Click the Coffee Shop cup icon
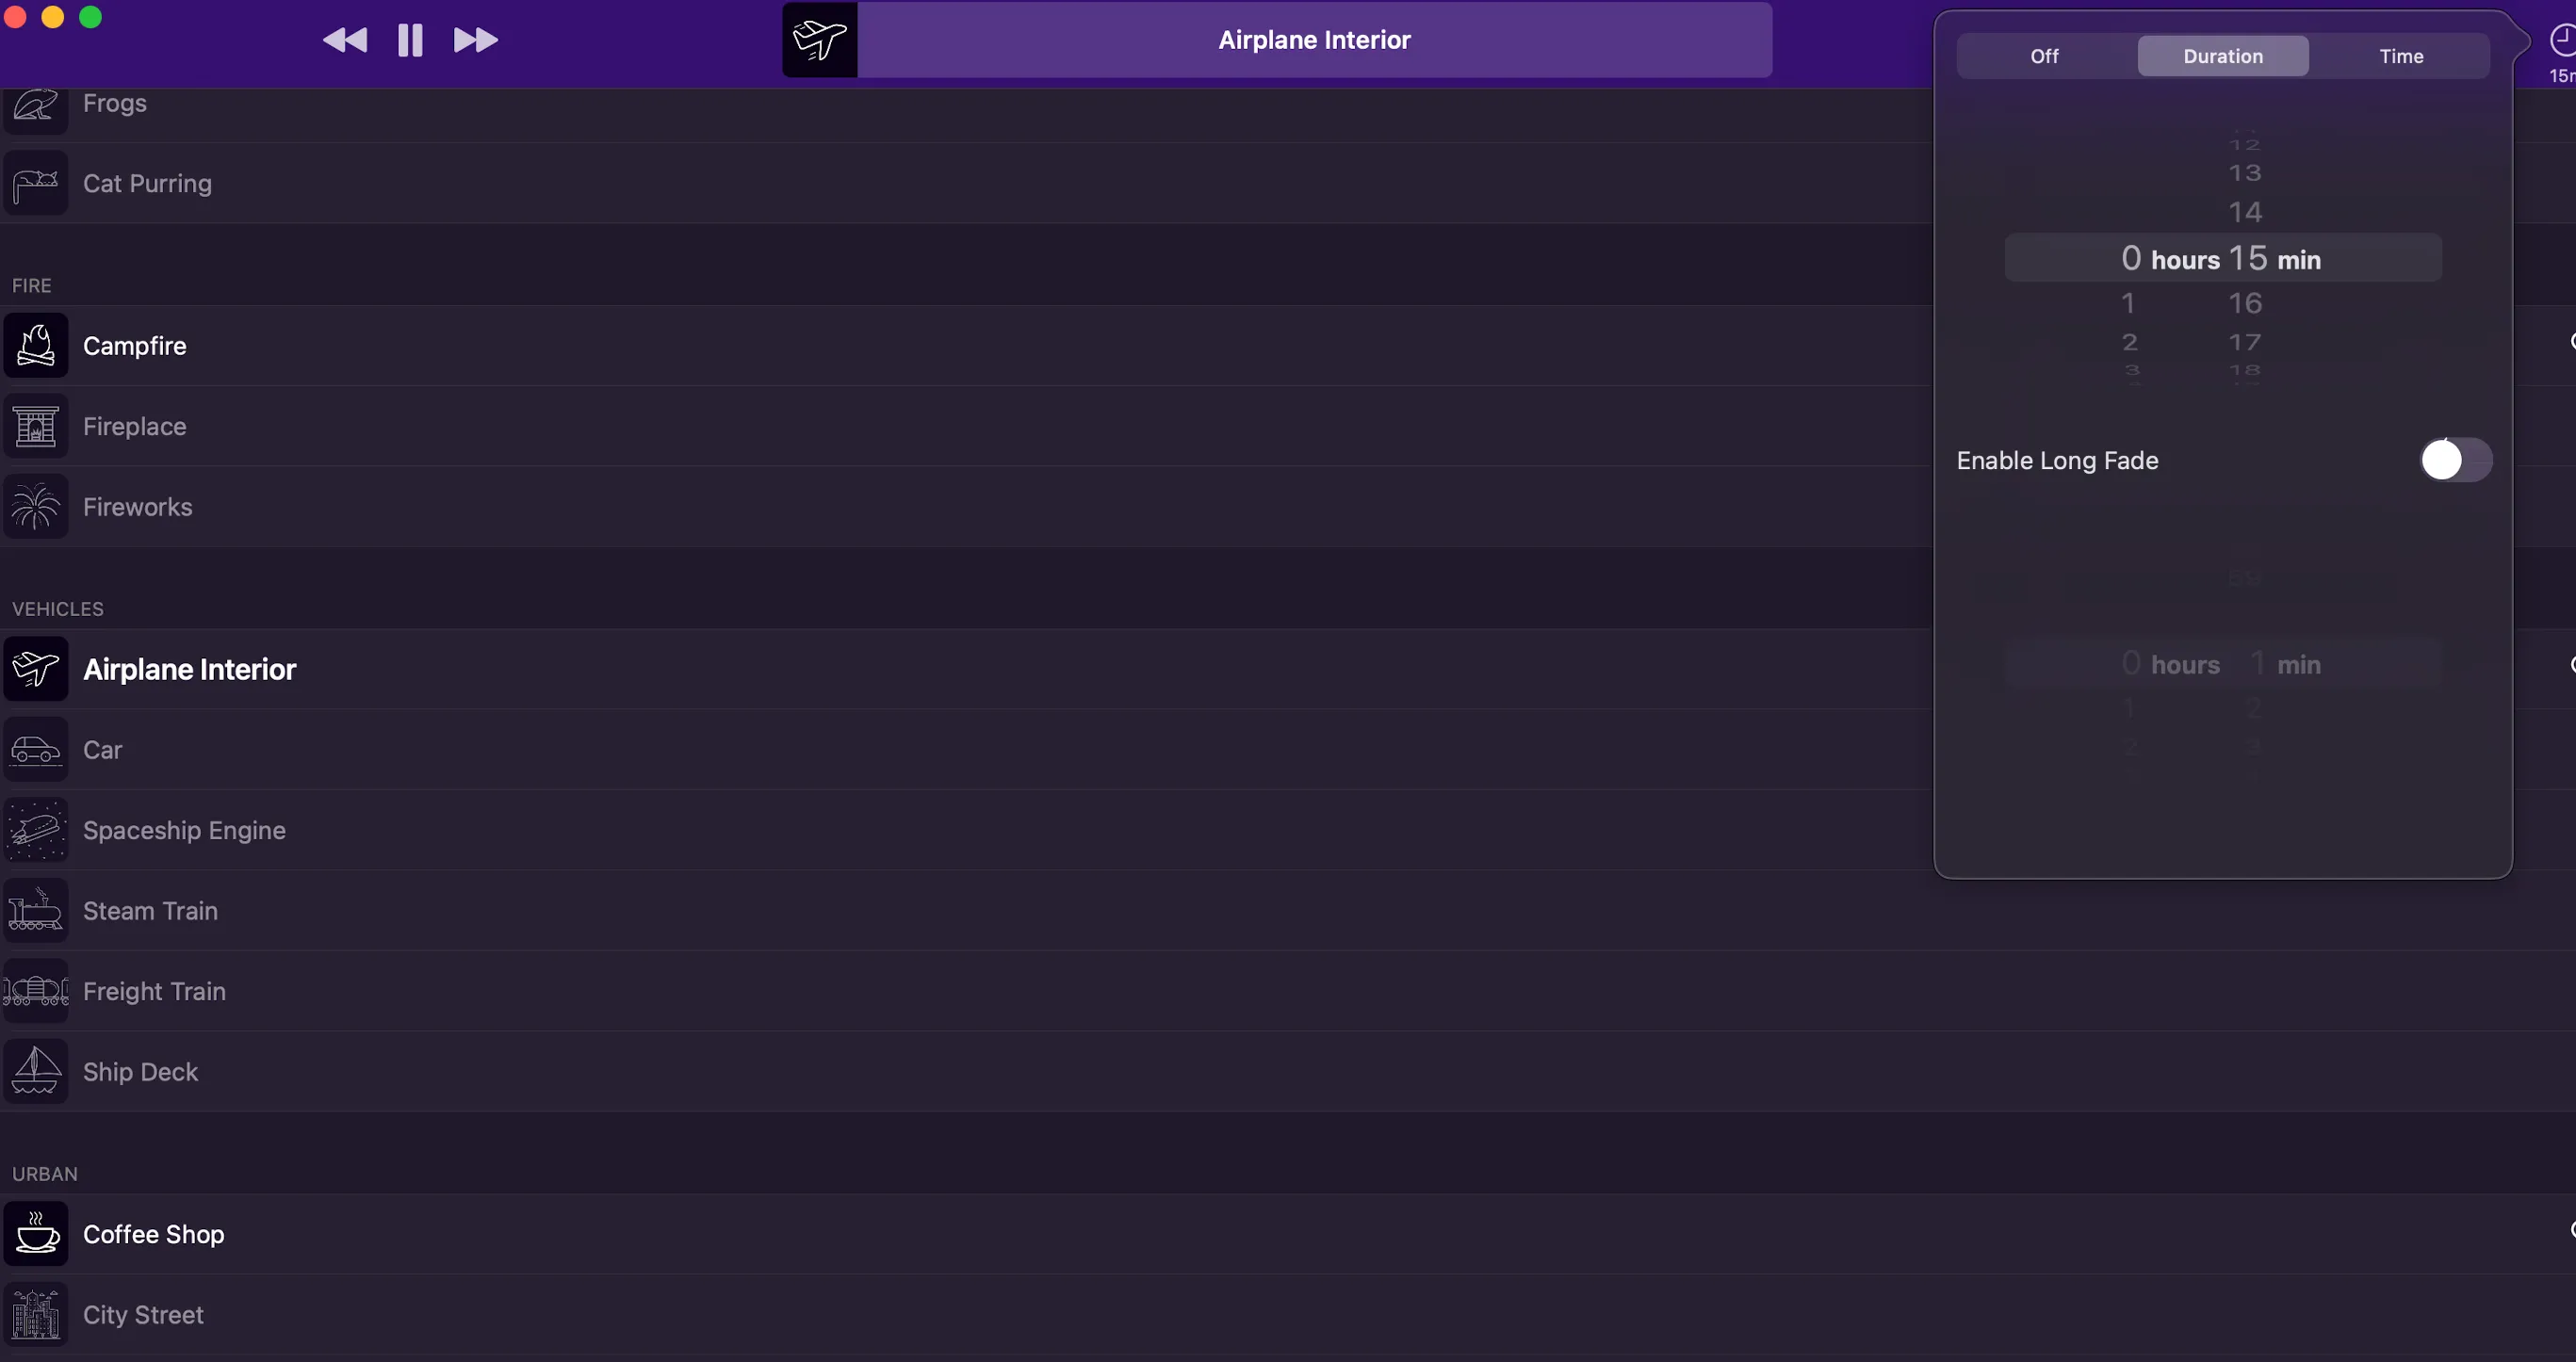 tap(36, 1234)
